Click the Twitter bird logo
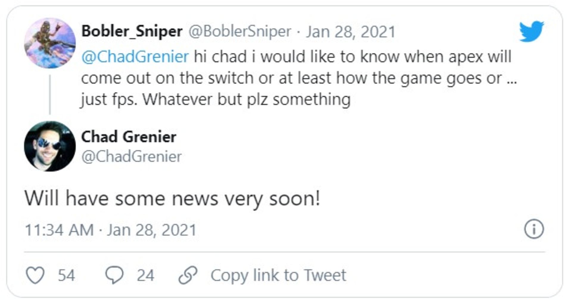 [531, 31]
